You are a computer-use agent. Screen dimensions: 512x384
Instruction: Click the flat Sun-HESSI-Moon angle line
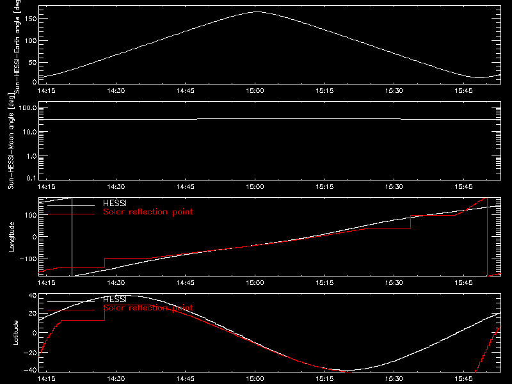pyautogui.click(x=269, y=119)
